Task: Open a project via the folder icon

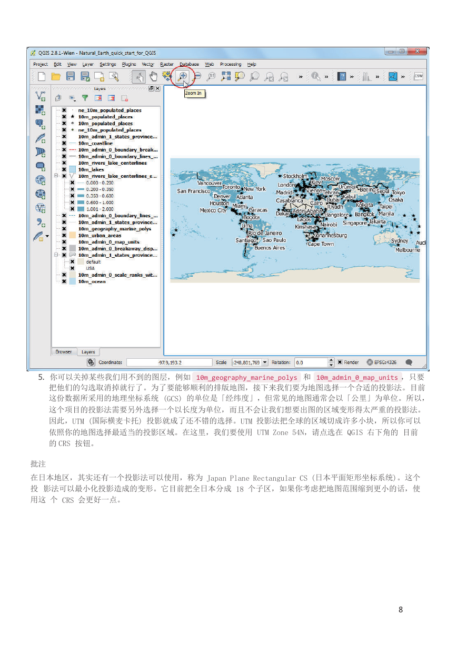Action: pos(56,77)
